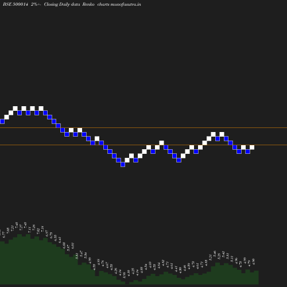Click the green-colored 5.51 value label

(77, 256)
